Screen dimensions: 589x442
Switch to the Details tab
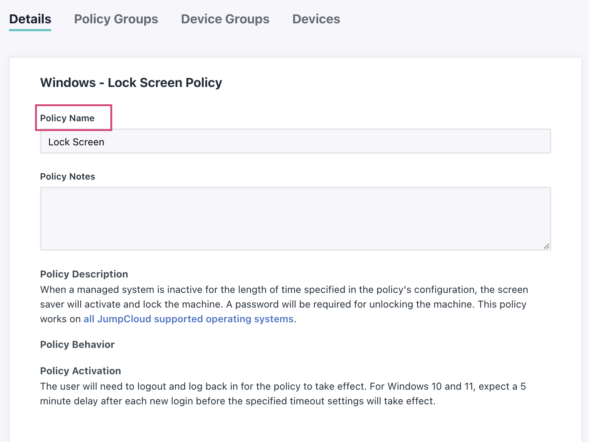pyautogui.click(x=30, y=19)
